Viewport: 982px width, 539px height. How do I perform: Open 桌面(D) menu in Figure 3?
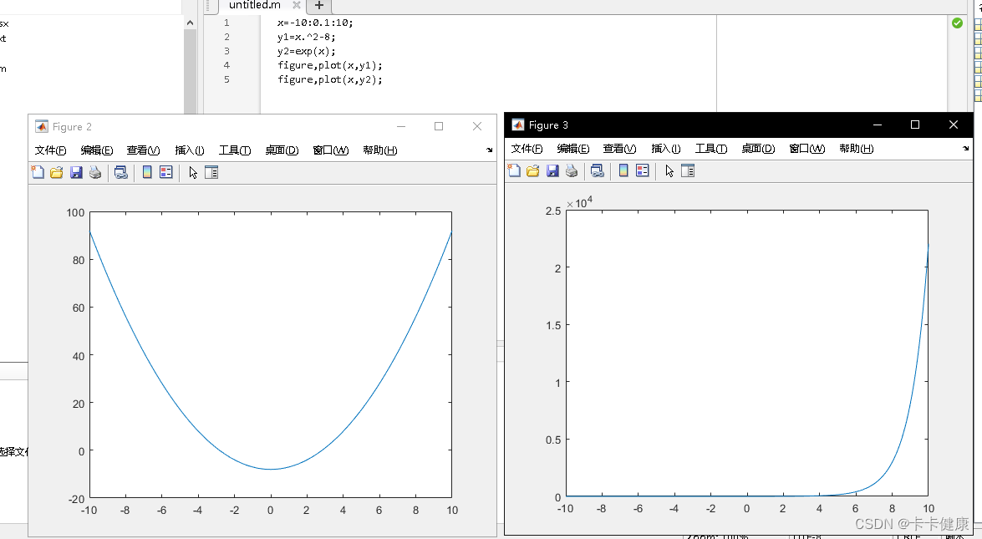coord(758,149)
